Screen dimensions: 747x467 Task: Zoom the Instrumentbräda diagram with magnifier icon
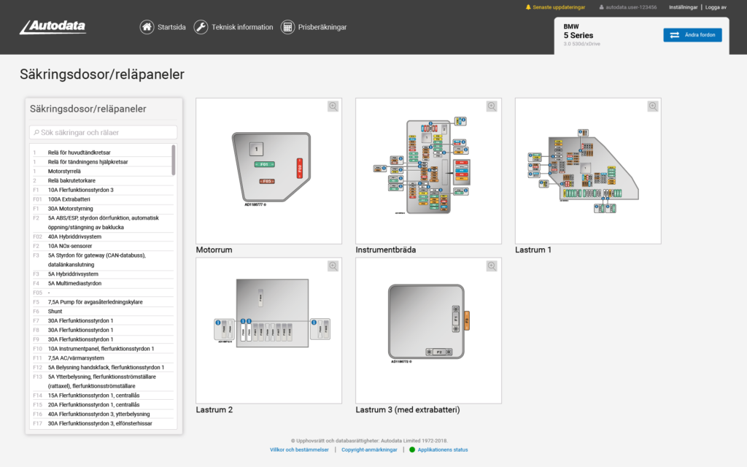[x=492, y=107]
